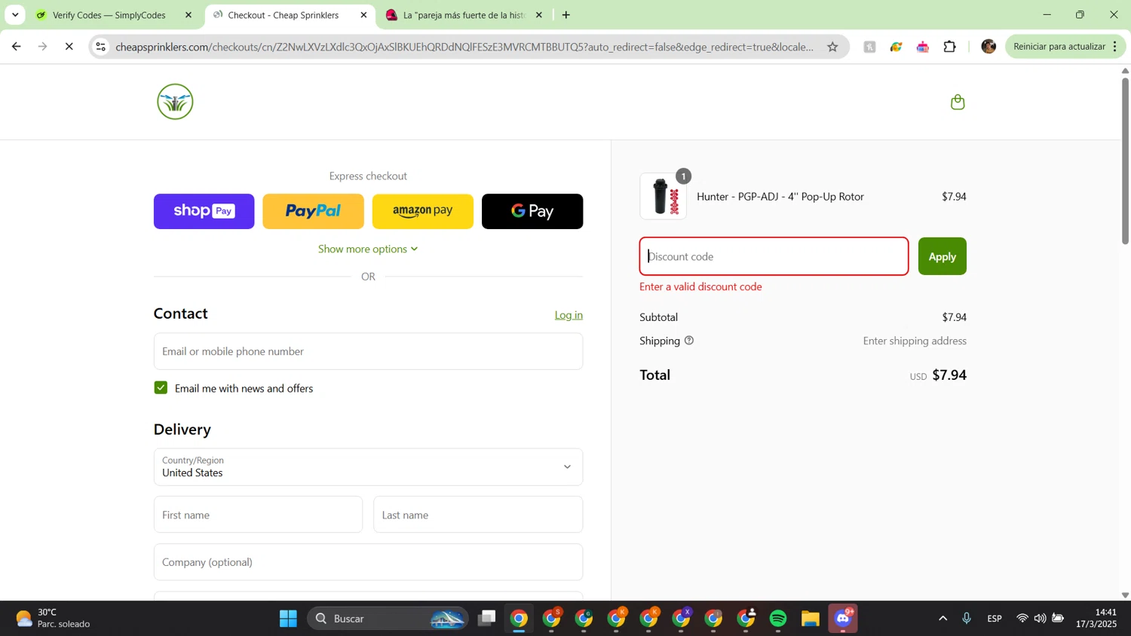Open File Explorer from the taskbar
Viewport: 1131px width, 636px height.
pyautogui.click(x=811, y=619)
